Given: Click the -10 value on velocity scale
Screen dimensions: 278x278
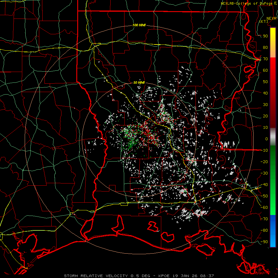Looking at the screenshot, I should (264, 150).
